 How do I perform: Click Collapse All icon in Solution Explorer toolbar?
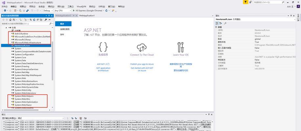(x=37, y=20)
